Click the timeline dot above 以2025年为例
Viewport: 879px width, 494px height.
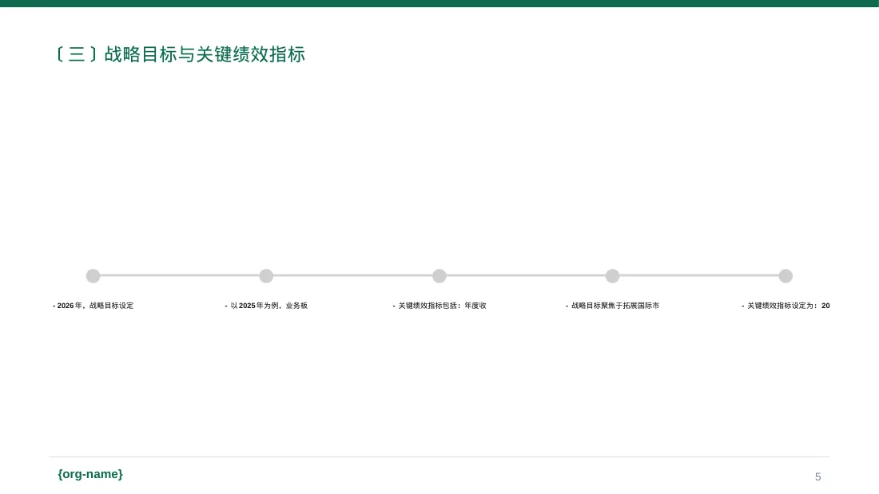coord(266,275)
